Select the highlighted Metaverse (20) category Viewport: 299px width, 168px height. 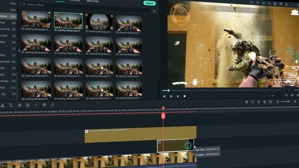click(x=8, y=16)
